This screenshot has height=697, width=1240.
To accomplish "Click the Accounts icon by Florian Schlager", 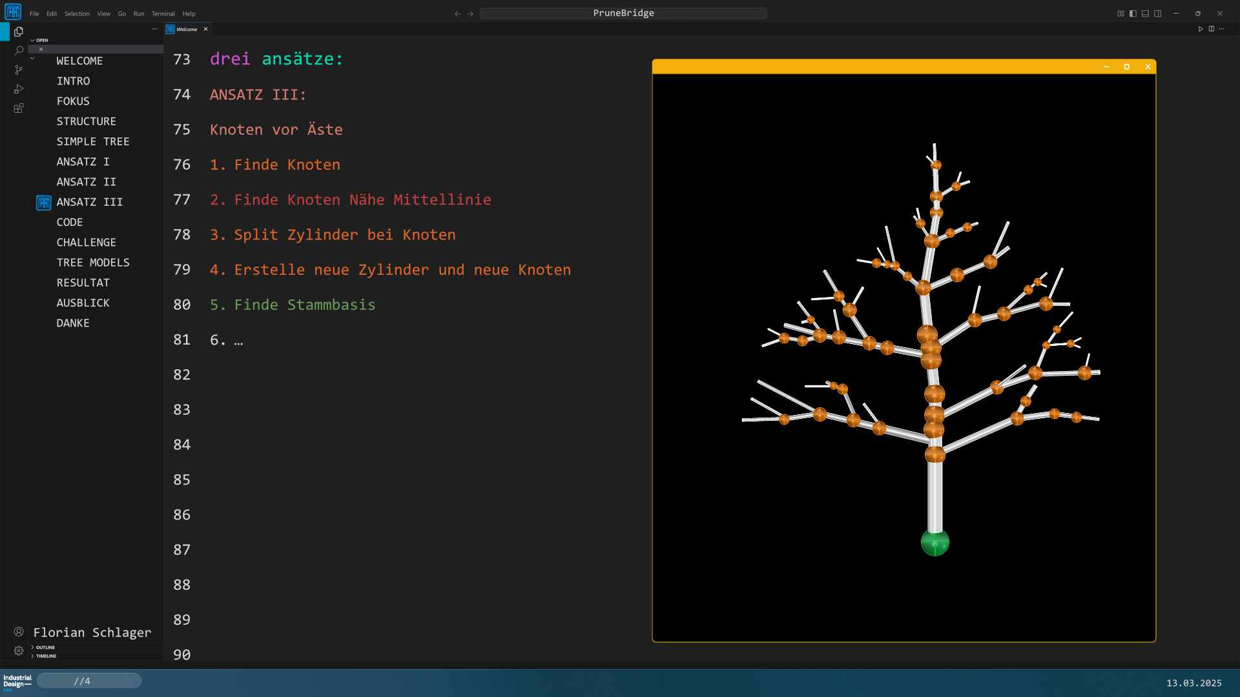I will (x=19, y=632).
